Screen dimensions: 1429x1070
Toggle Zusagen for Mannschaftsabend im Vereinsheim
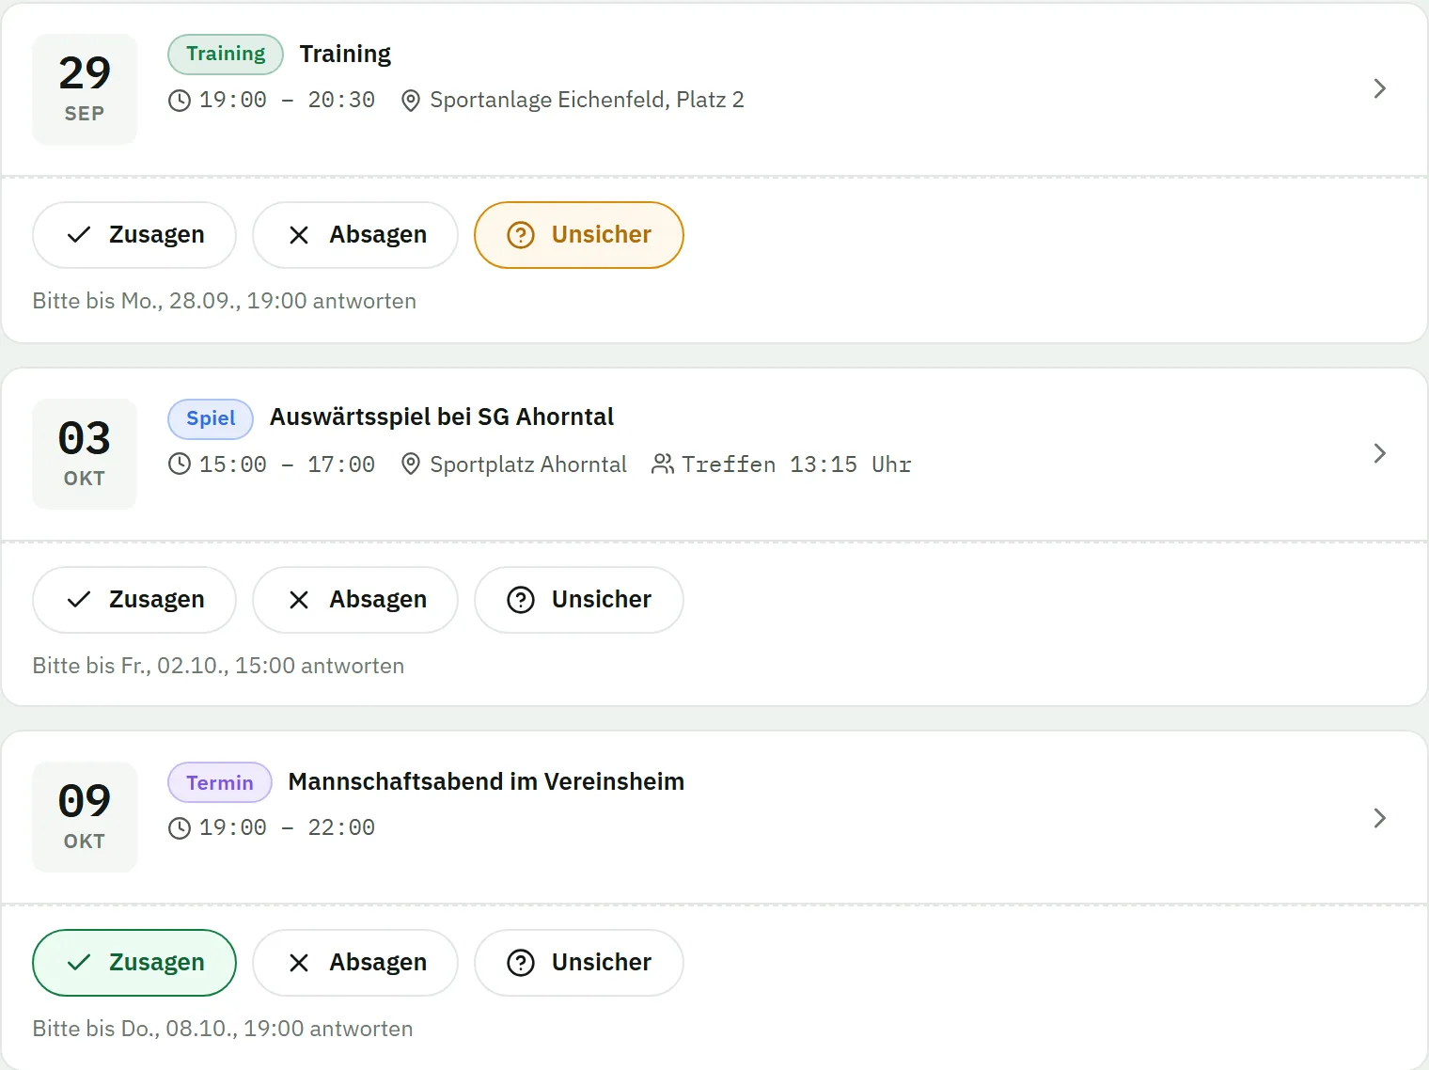click(134, 963)
